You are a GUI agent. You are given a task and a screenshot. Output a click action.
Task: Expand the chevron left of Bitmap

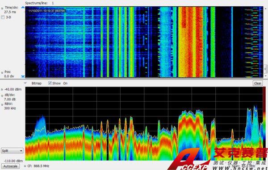coord(25,83)
